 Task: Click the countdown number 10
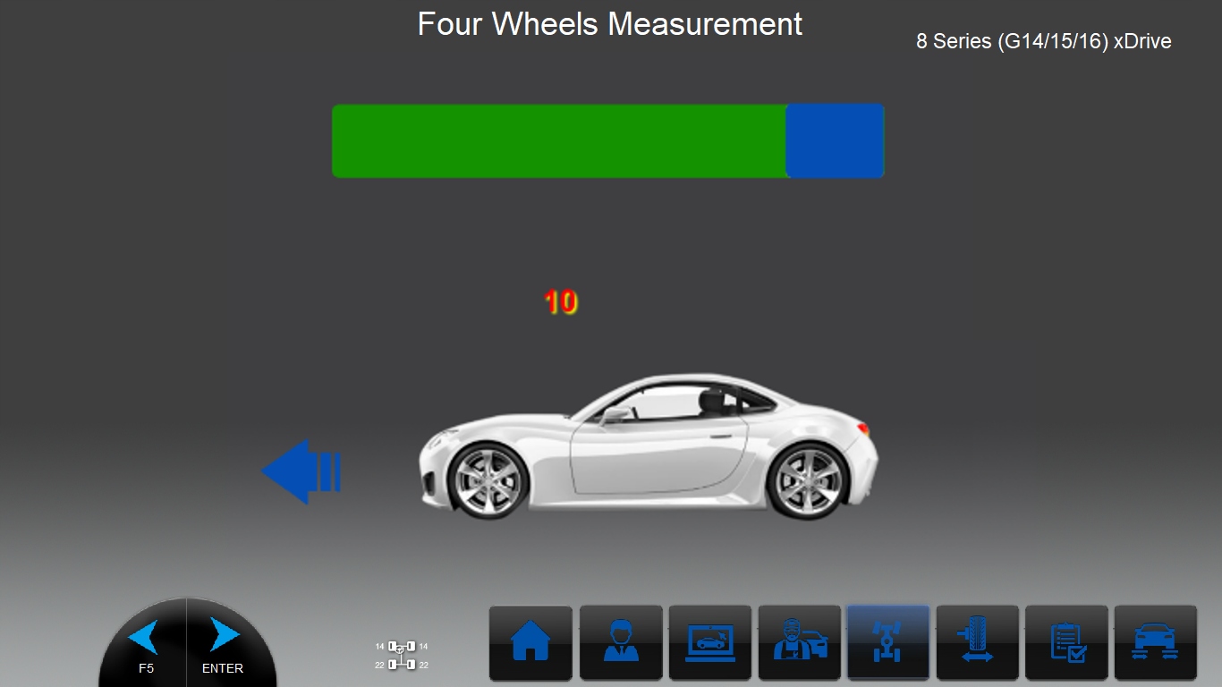tap(561, 302)
